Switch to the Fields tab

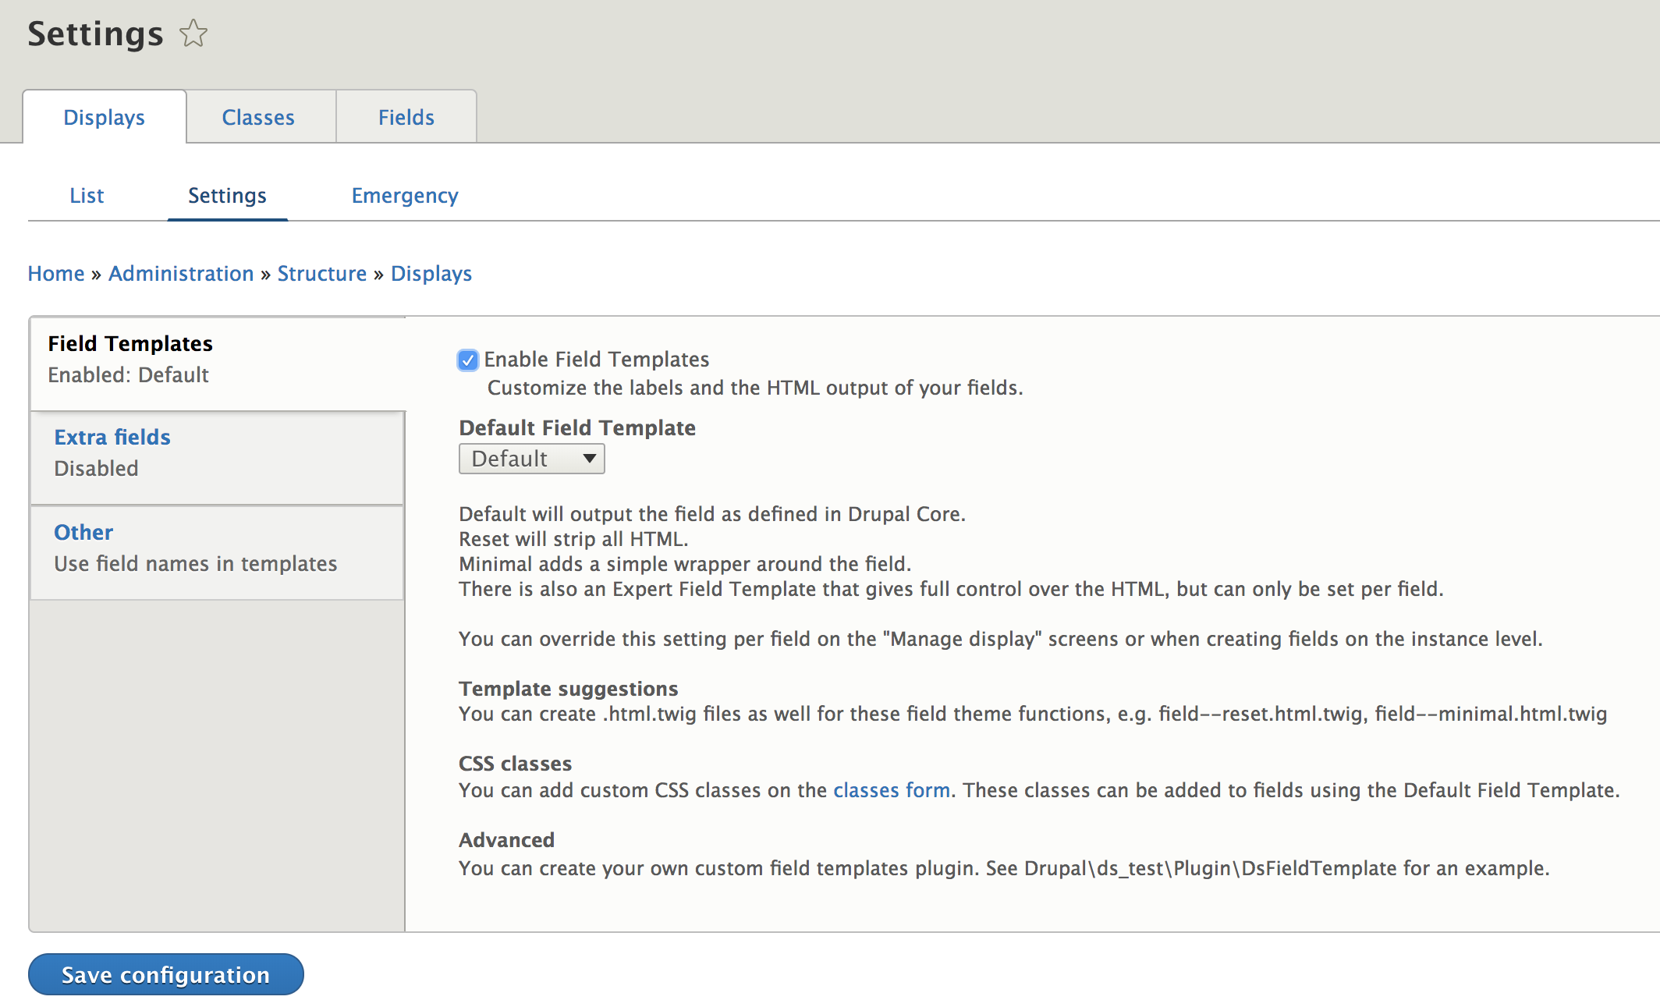[x=406, y=118]
